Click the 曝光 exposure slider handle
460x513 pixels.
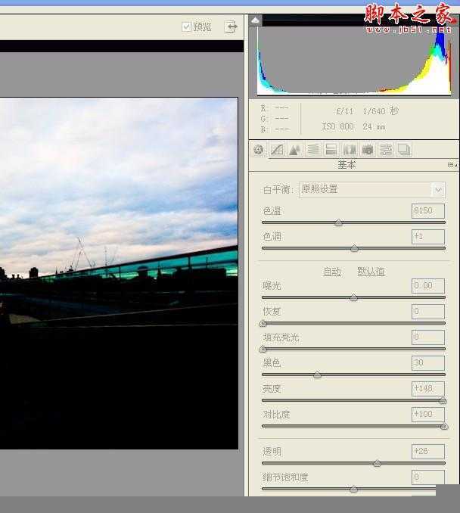[x=353, y=298]
